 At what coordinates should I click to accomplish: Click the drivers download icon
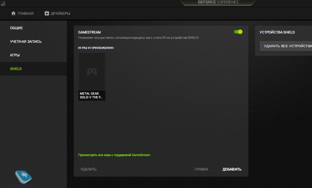47,13
